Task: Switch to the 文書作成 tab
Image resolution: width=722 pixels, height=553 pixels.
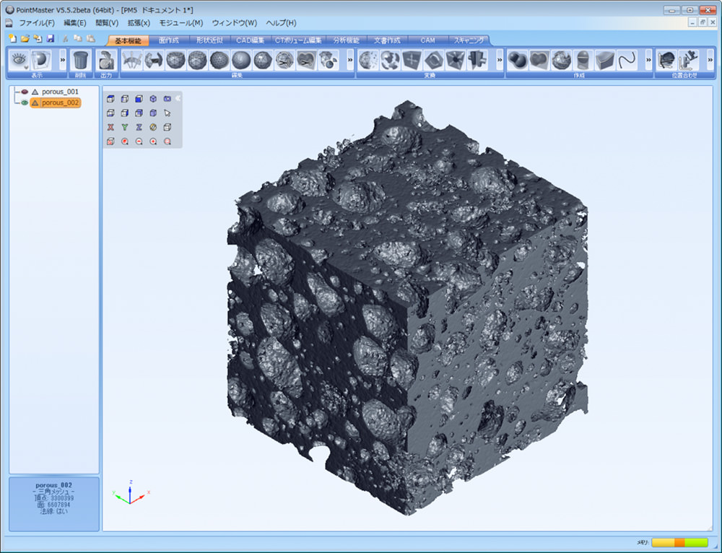Action: [x=387, y=40]
